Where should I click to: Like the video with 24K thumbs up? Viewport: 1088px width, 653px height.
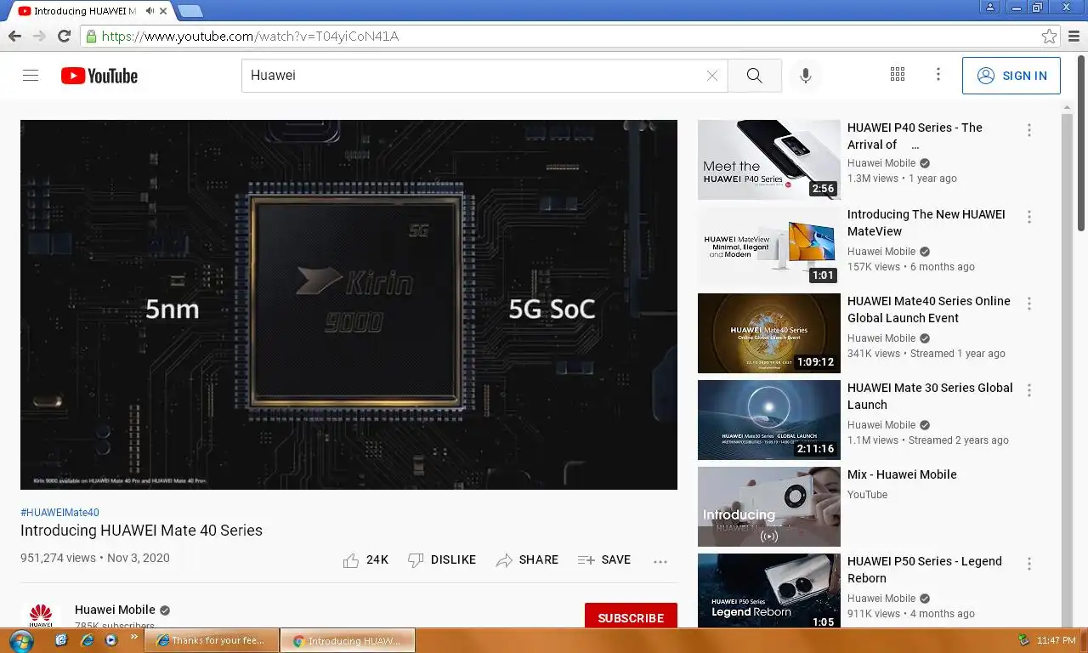(365, 560)
